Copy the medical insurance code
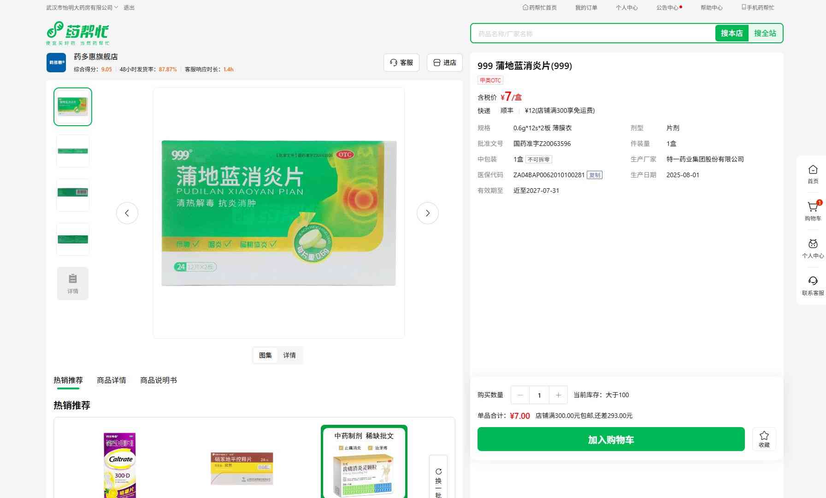This screenshot has width=826, height=498. click(595, 175)
